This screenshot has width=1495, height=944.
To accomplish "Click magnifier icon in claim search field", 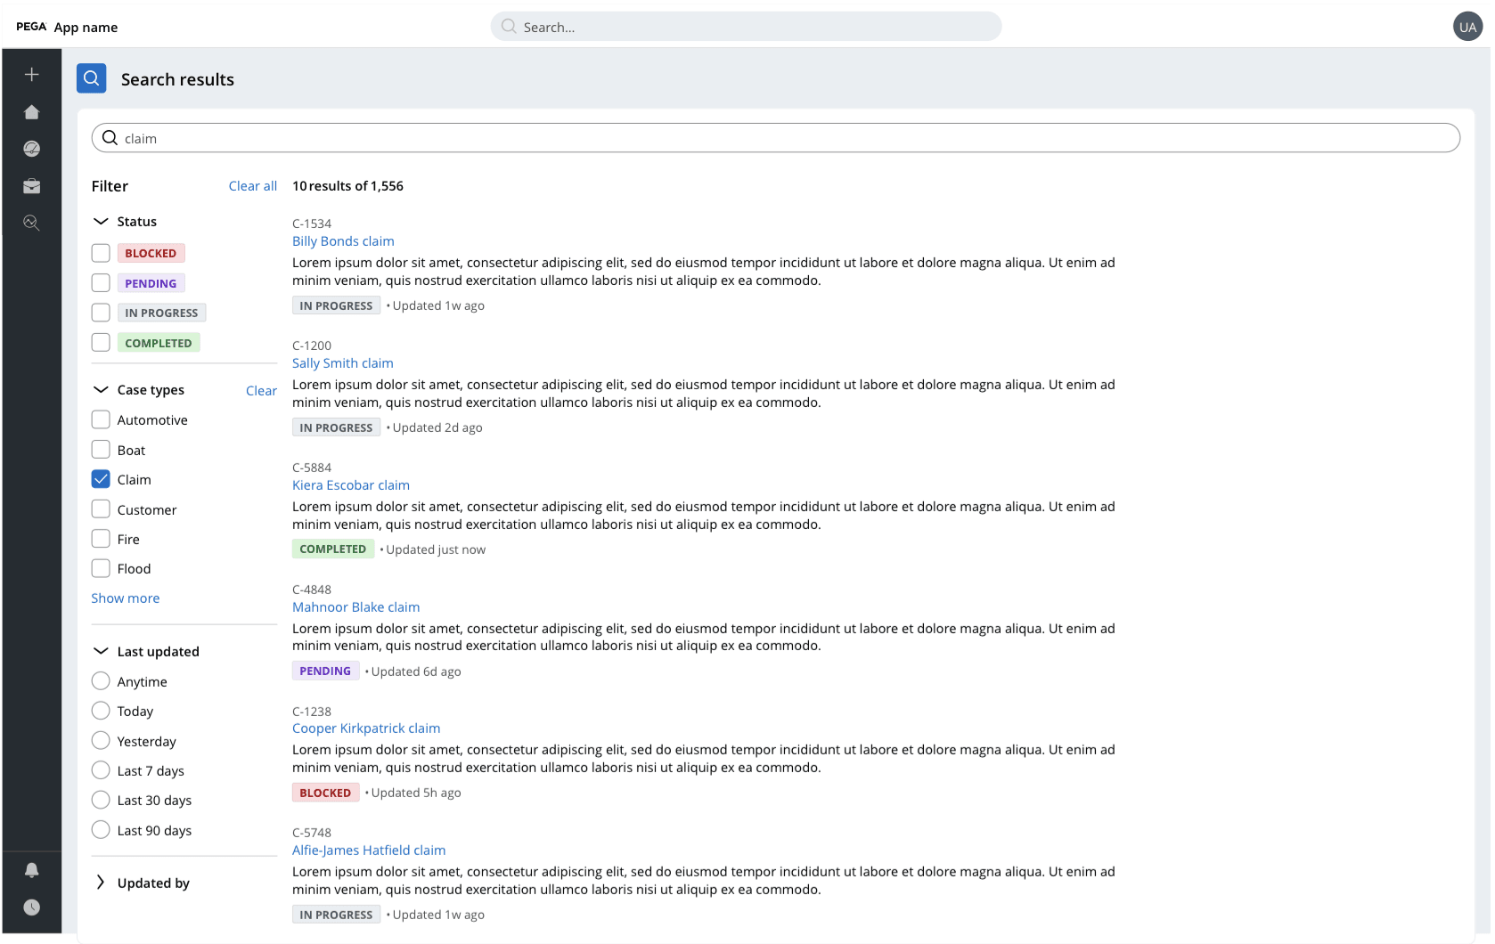I will click(110, 138).
